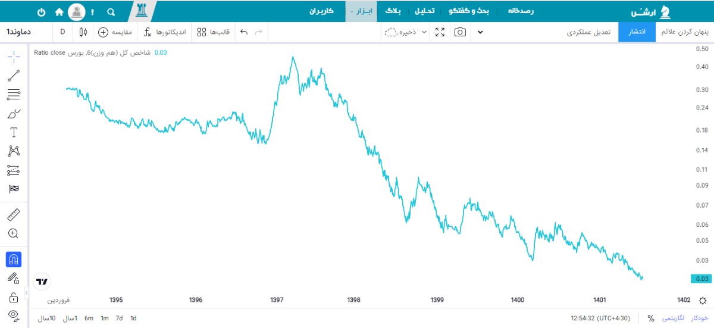Expand the ابزار tools dropdown menu

361,11
